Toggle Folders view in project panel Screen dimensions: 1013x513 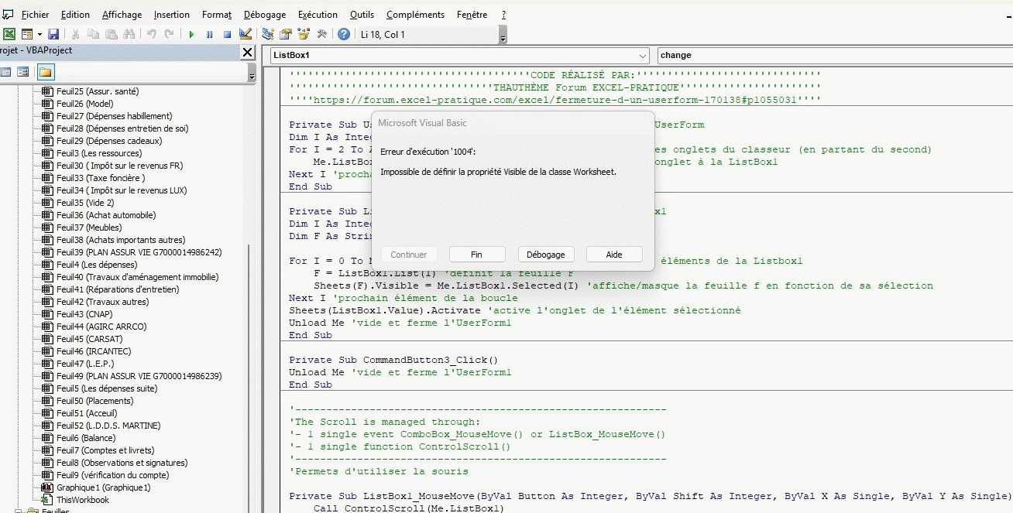click(x=46, y=72)
